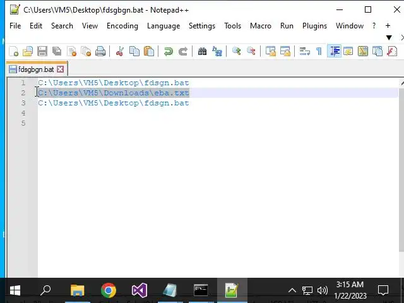
Task: Click line number 1 in the margin
Action: click(23, 83)
